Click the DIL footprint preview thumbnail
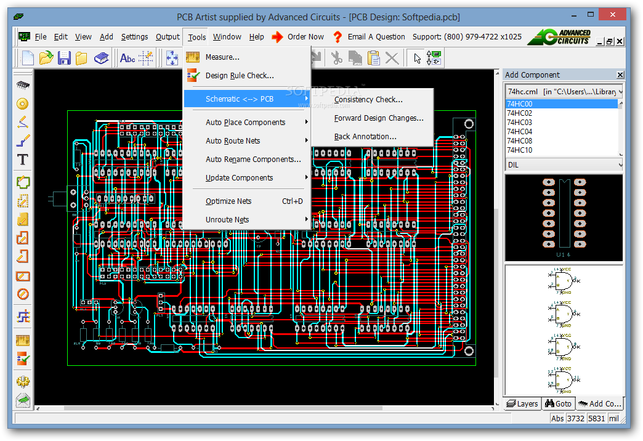The image size is (643, 441). (x=564, y=218)
